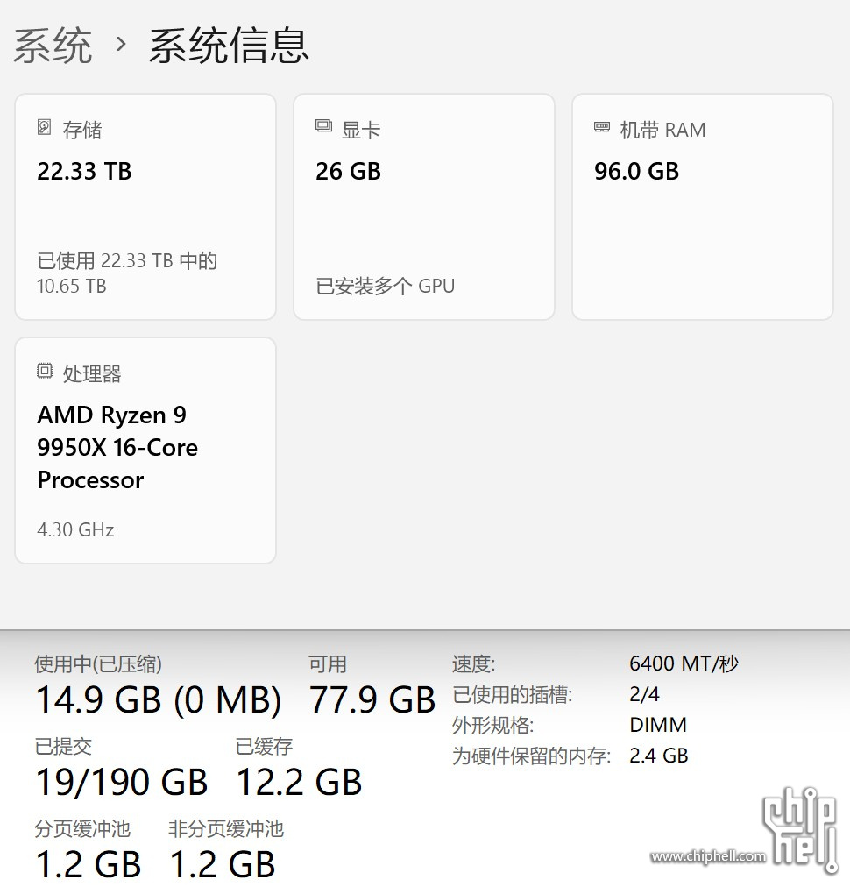The width and height of the screenshot is (850, 887).
Task: Click the 为硬件保留的内存: label
Action: (532, 756)
